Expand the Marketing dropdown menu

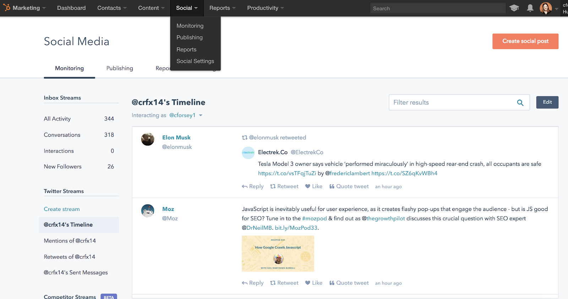click(x=29, y=8)
